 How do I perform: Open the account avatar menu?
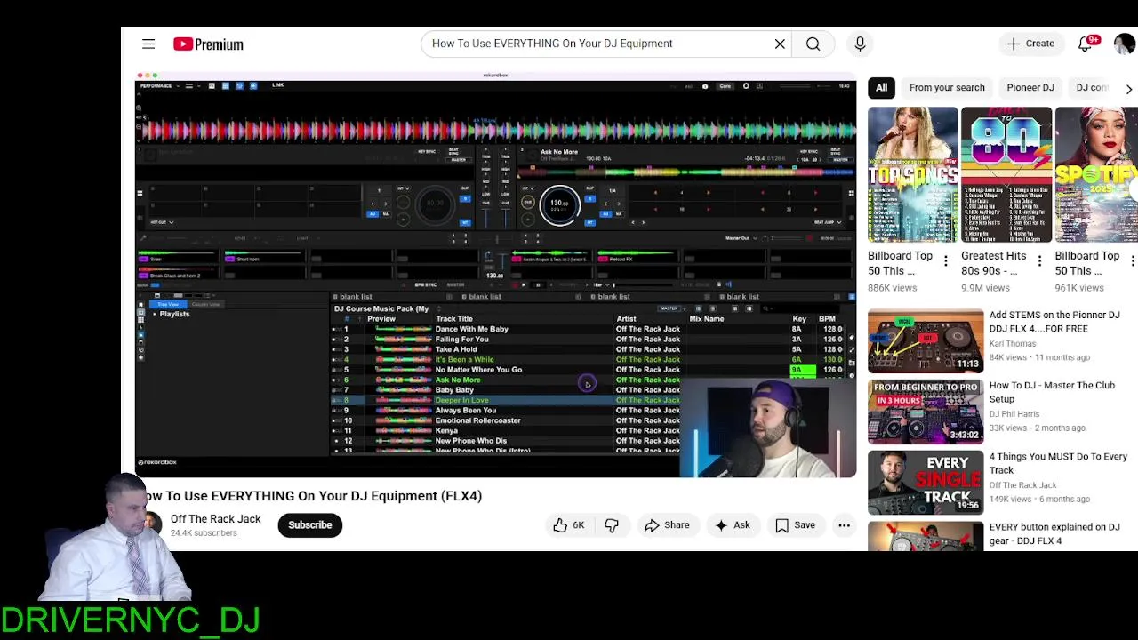tap(1125, 44)
